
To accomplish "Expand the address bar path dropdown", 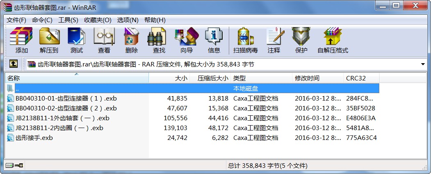I will [423, 64].
